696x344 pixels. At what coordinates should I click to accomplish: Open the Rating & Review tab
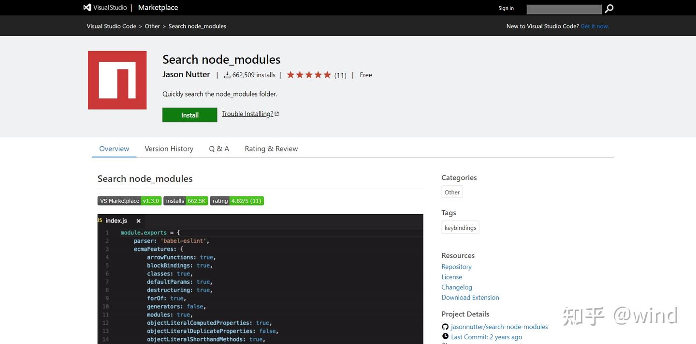tap(271, 148)
